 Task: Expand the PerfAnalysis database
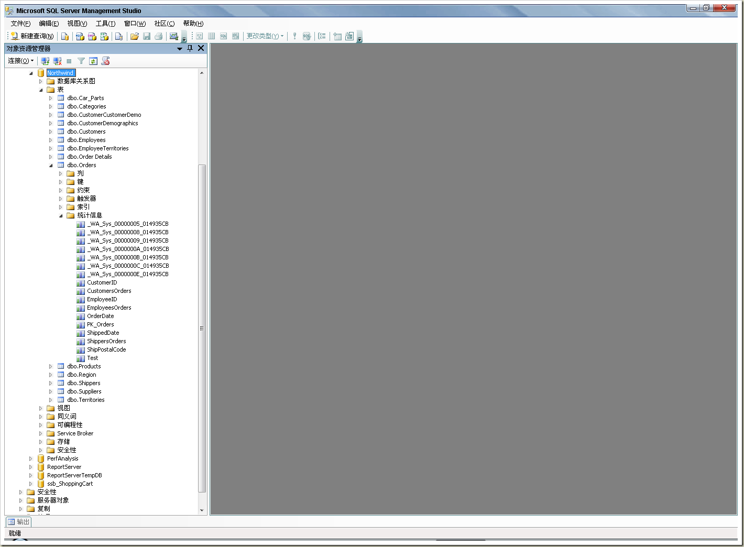pos(31,458)
